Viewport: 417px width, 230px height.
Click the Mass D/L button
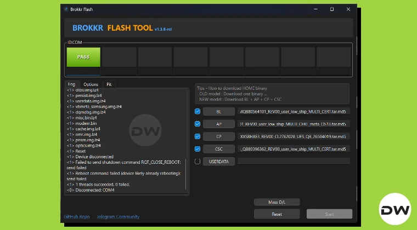[277, 202]
